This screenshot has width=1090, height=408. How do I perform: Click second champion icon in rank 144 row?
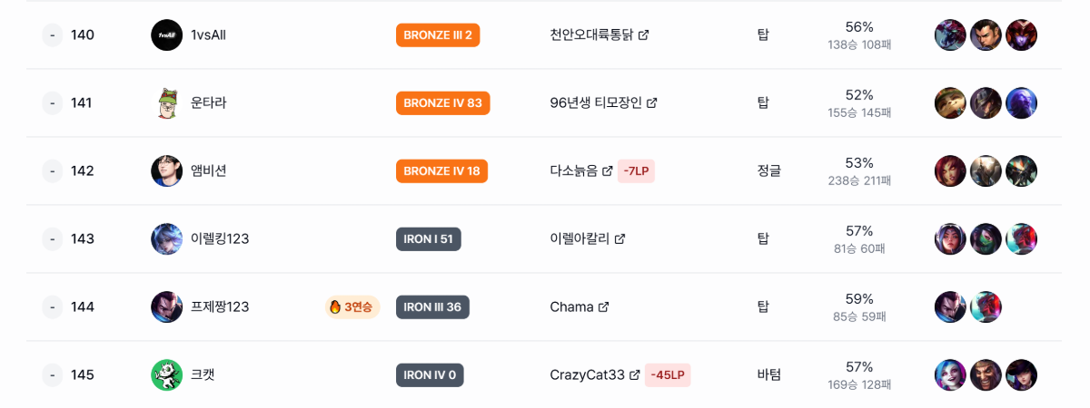click(x=986, y=307)
